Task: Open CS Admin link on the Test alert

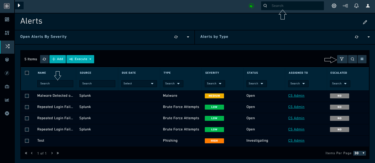Action: point(296,141)
